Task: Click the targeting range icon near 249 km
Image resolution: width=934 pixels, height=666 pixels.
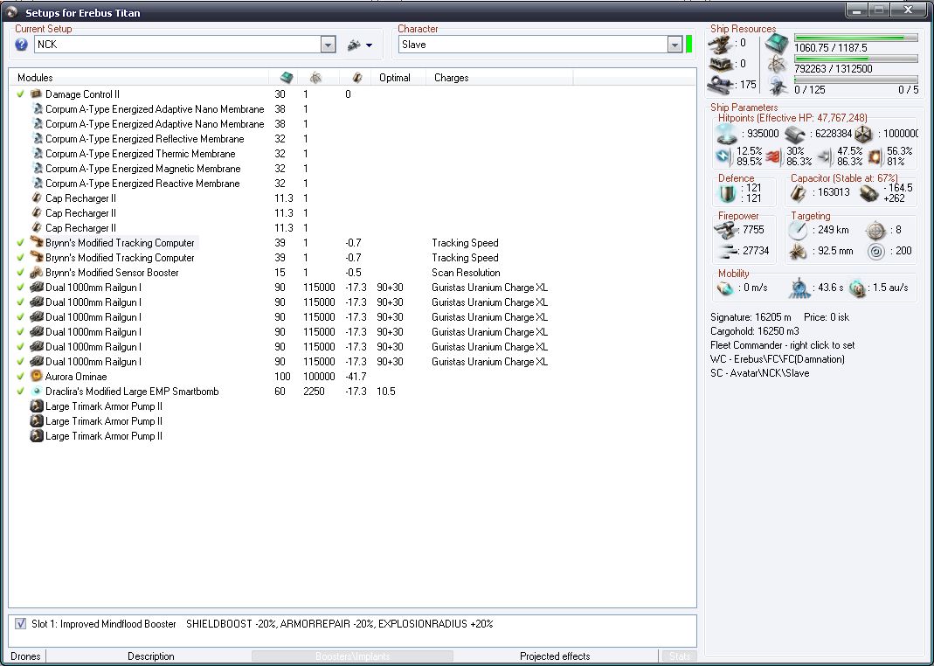Action: [x=798, y=230]
